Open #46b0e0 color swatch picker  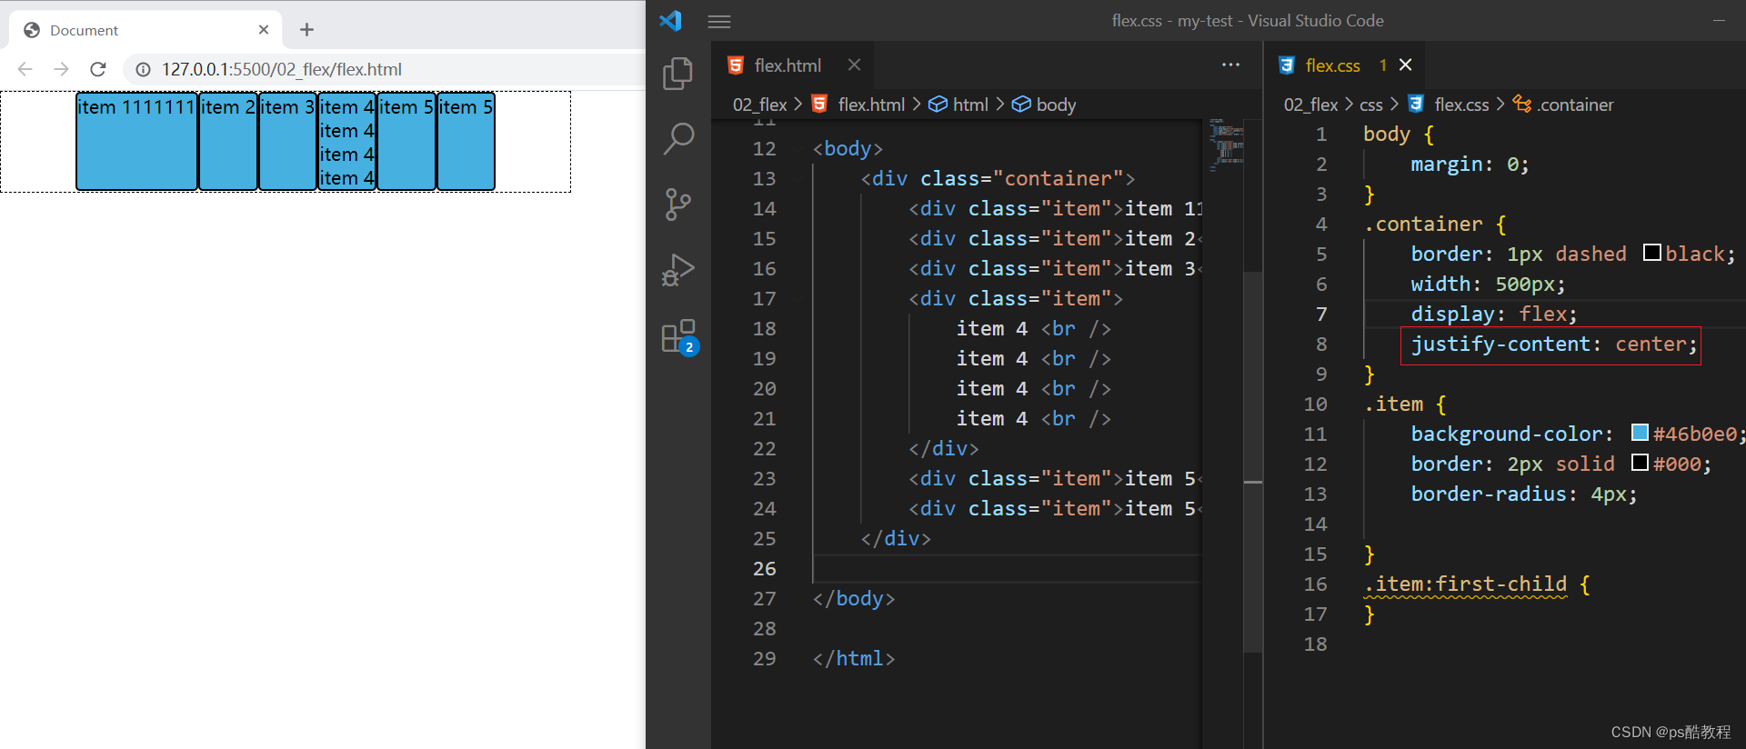pos(1640,433)
